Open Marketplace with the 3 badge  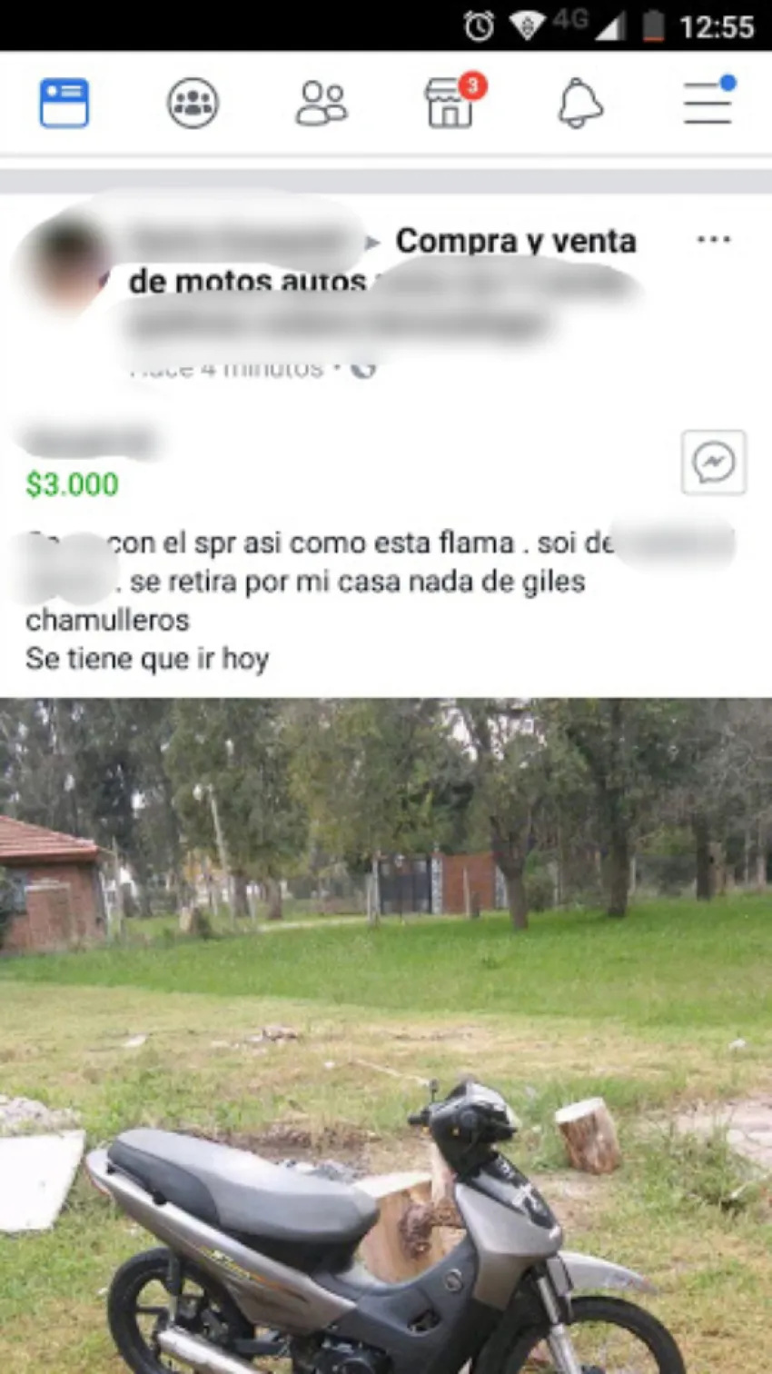pos(451,102)
